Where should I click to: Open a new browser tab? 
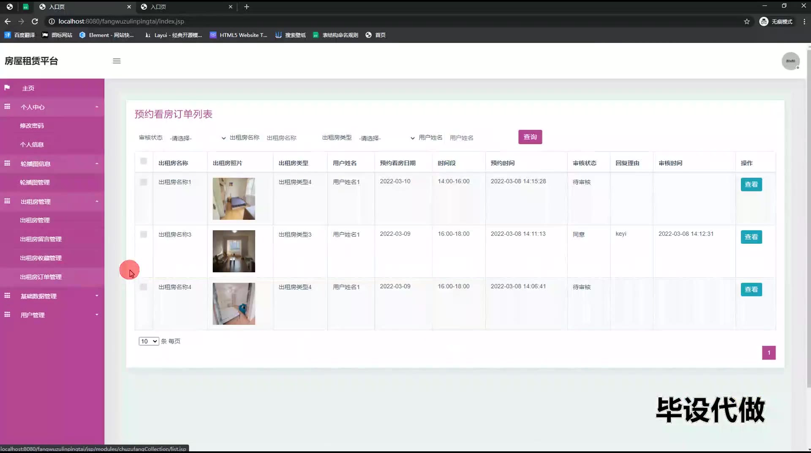pyautogui.click(x=247, y=7)
